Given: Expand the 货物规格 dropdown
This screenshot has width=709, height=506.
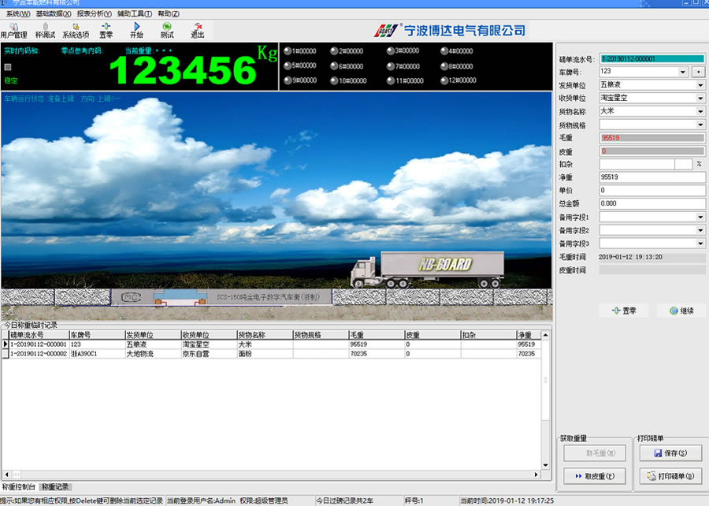Looking at the screenshot, I should point(700,125).
